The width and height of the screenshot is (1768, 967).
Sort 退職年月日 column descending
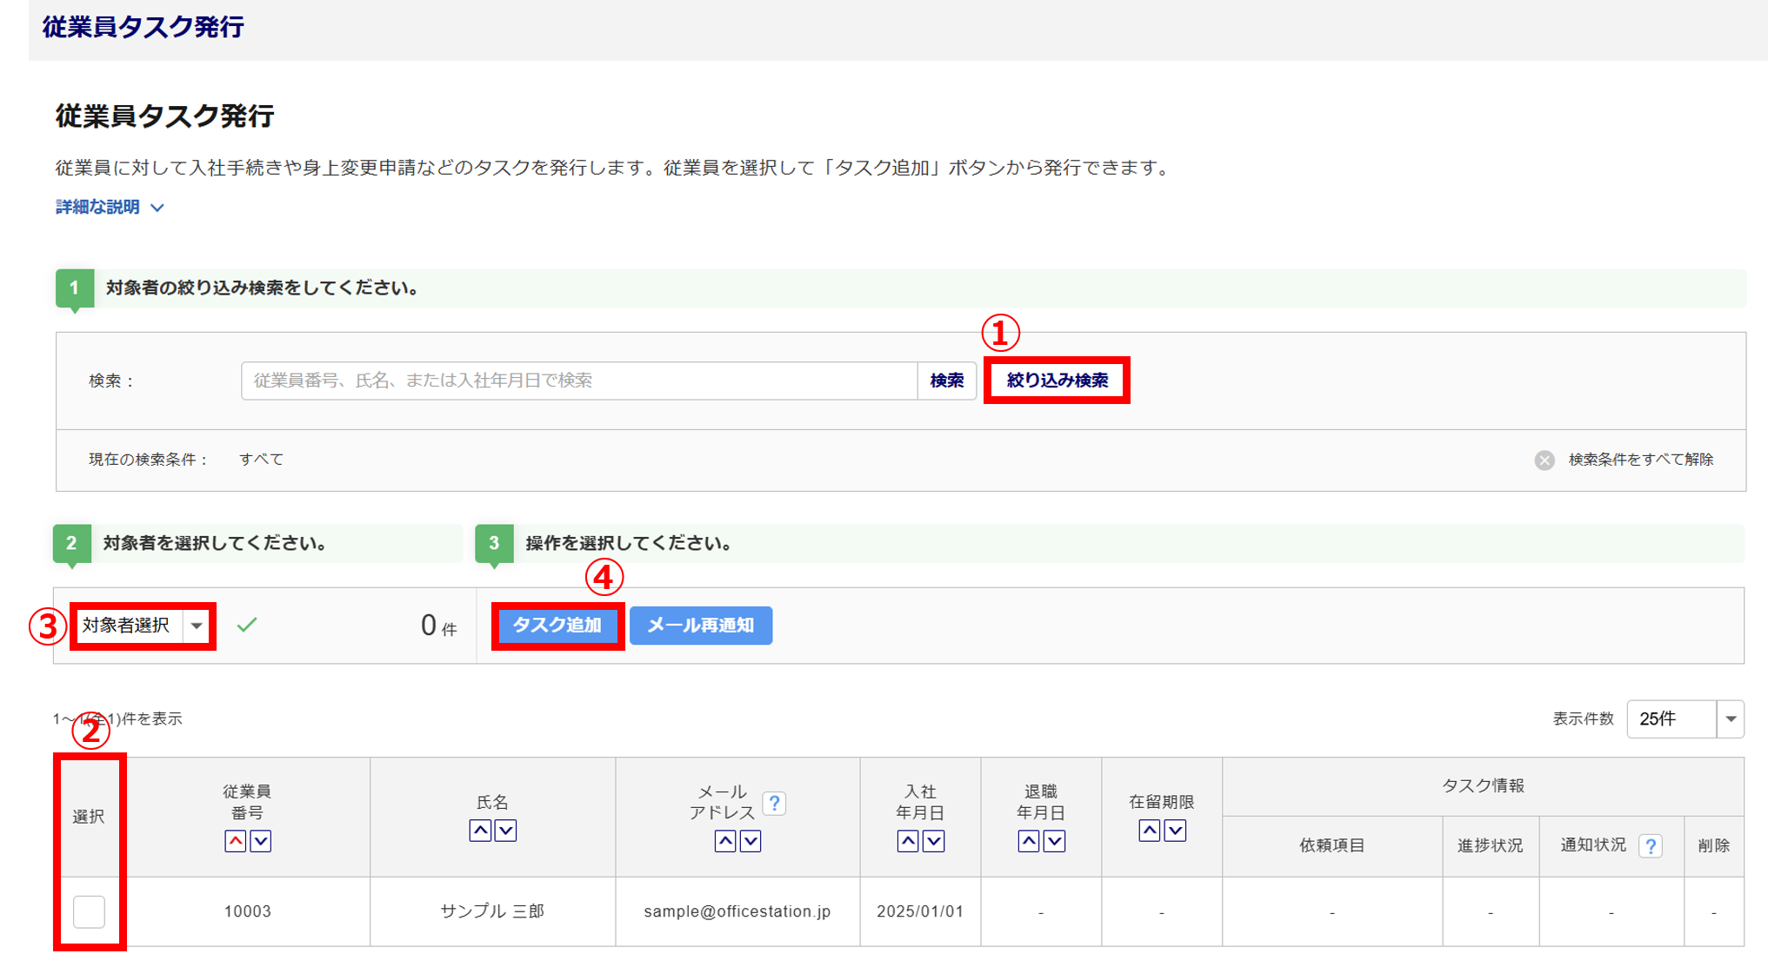click(x=1054, y=841)
